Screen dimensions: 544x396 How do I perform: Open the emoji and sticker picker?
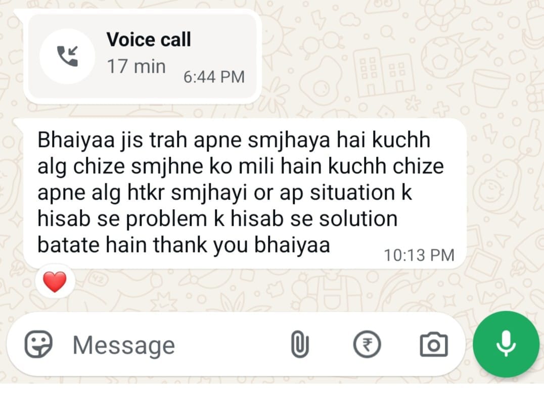(38, 344)
